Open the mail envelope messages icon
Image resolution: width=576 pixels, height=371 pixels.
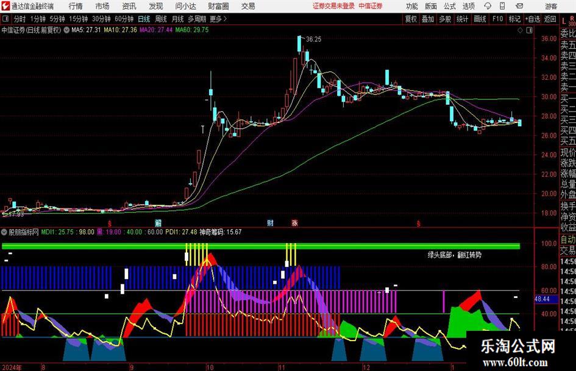(x=519, y=6)
